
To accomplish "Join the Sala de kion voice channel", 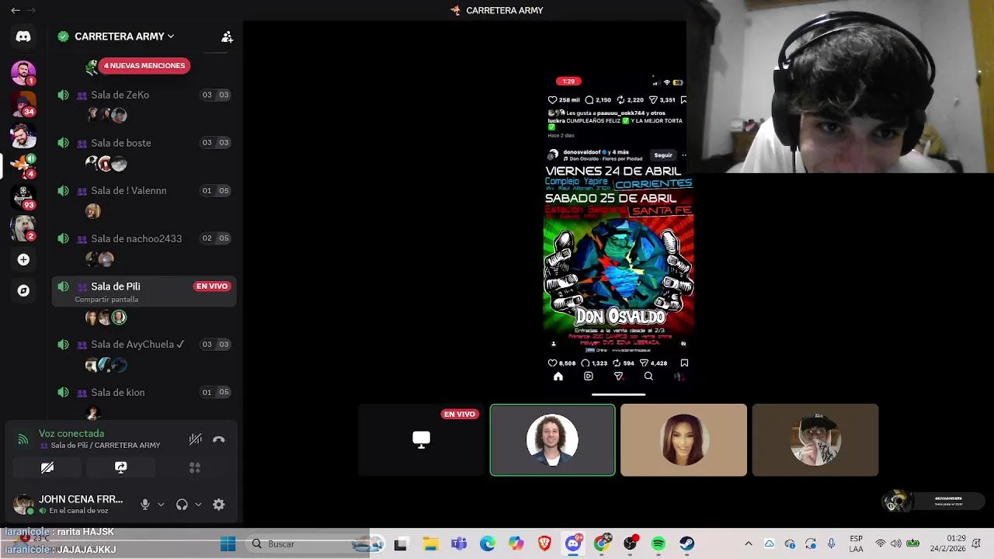I will click(144, 392).
